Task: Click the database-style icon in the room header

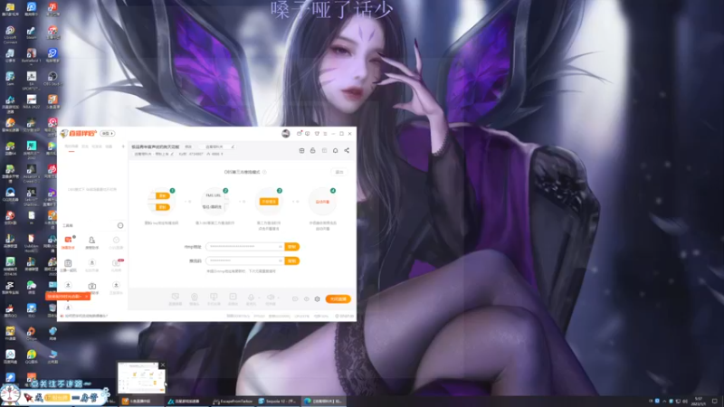Action: [x=301, y=150]
